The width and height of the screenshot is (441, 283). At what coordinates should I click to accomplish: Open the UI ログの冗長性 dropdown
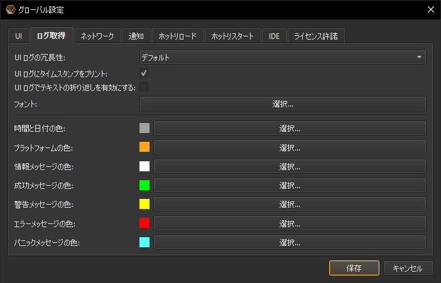tap(283, 57)
